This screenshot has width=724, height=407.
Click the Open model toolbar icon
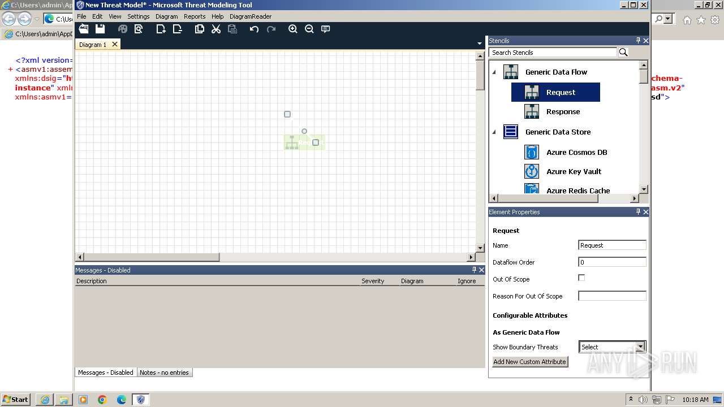(84, 29)
